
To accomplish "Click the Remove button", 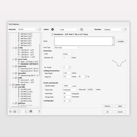I will pyautogui.click(x=108, y=106).
